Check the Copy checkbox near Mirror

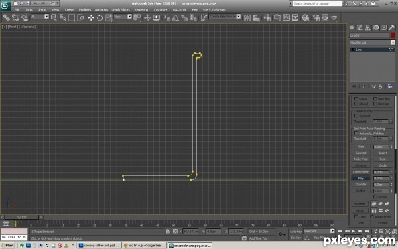pos(356,216)
